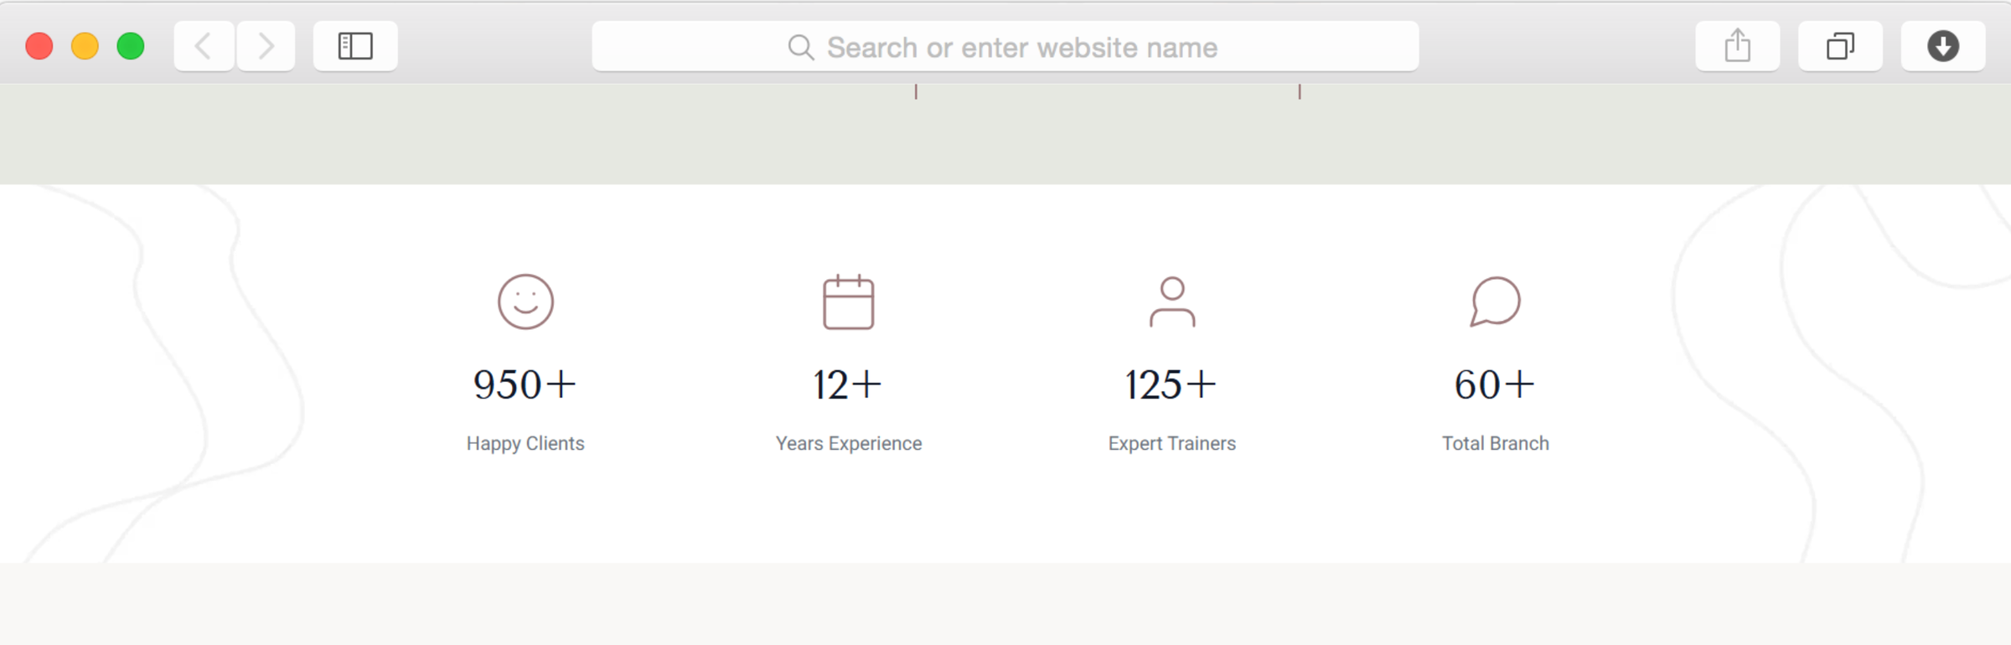Select the Happy Clients label

coord(525,443)
